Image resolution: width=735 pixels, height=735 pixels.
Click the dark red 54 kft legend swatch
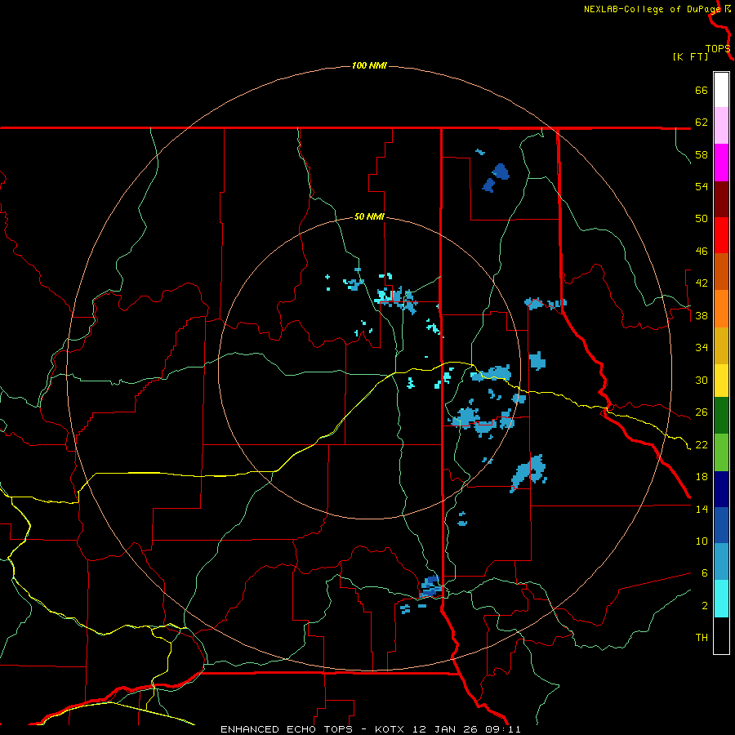click(721, 199)
